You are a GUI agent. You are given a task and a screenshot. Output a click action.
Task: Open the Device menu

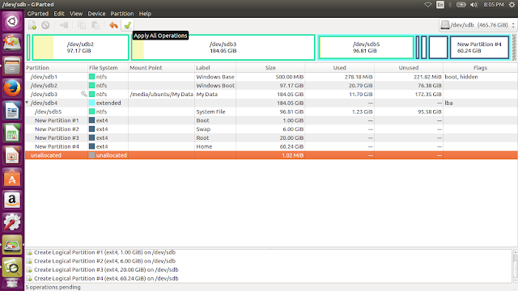click(96, 14)
